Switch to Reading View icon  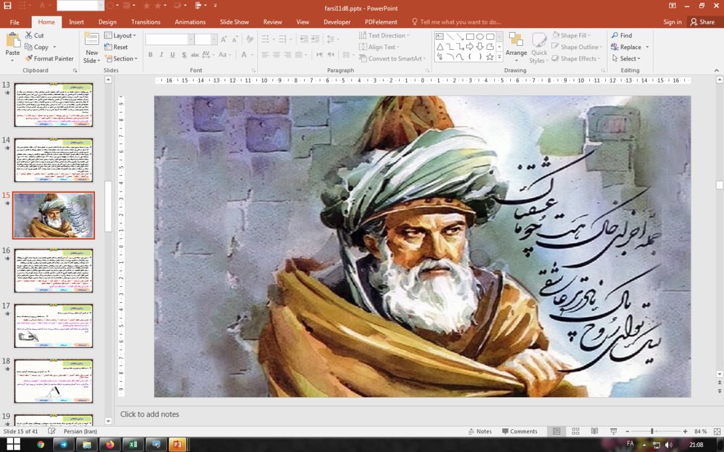tap(594, 431)
